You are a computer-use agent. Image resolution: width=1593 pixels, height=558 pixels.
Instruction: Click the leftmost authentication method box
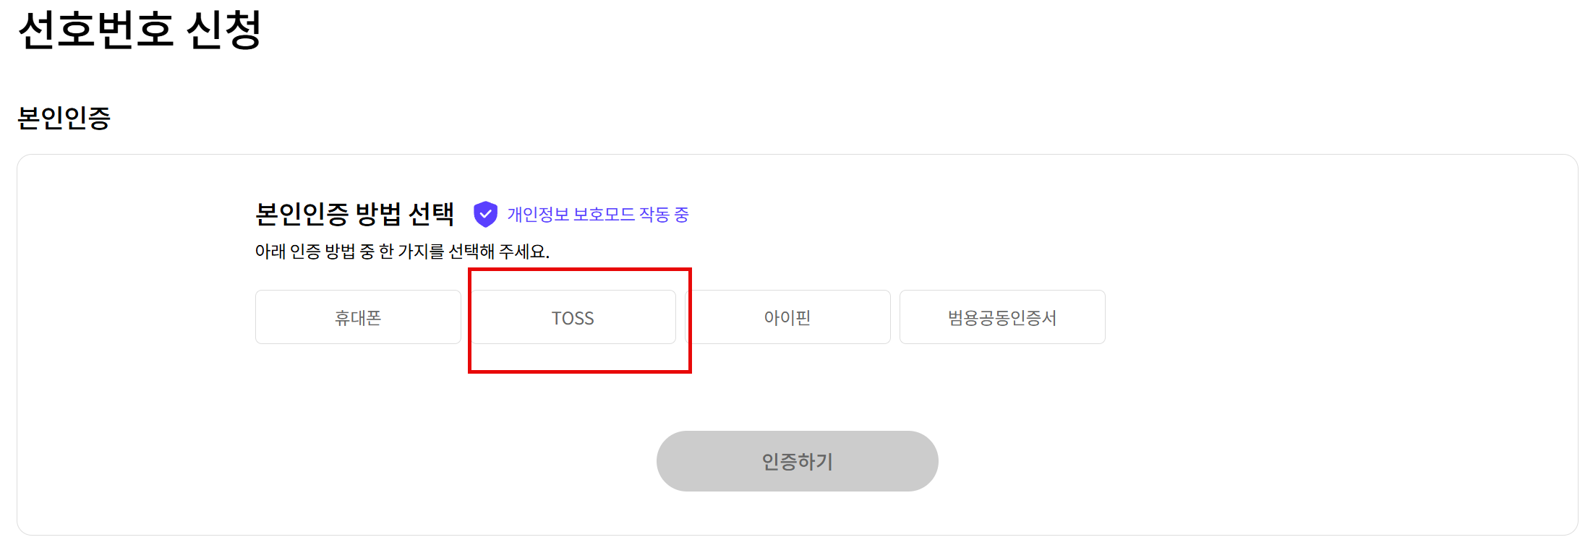[358, 317]
